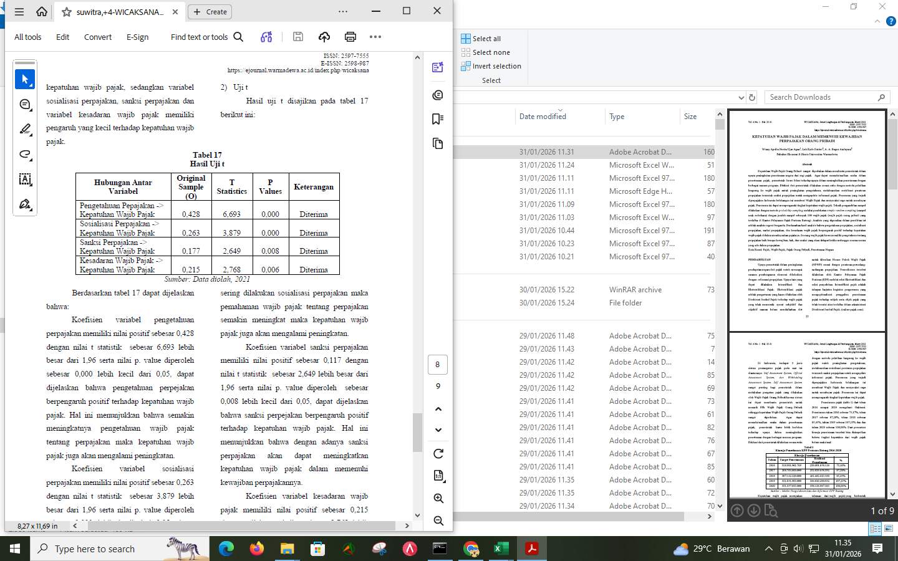Open the page display options dropdown
The width and height of the screenshot is (898, 561).
(438, 476)
